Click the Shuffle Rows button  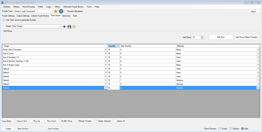(67, 121)
